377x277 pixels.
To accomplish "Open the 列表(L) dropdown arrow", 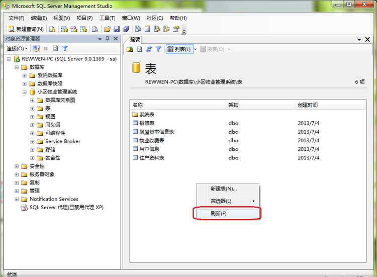I will [195, 49].
